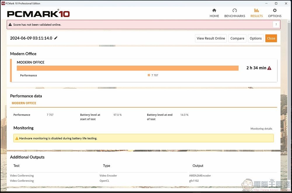Screen dimensions: 292x193
Task: Click the 2 h 34 min battery result
Action: click(x=256, y=68)
